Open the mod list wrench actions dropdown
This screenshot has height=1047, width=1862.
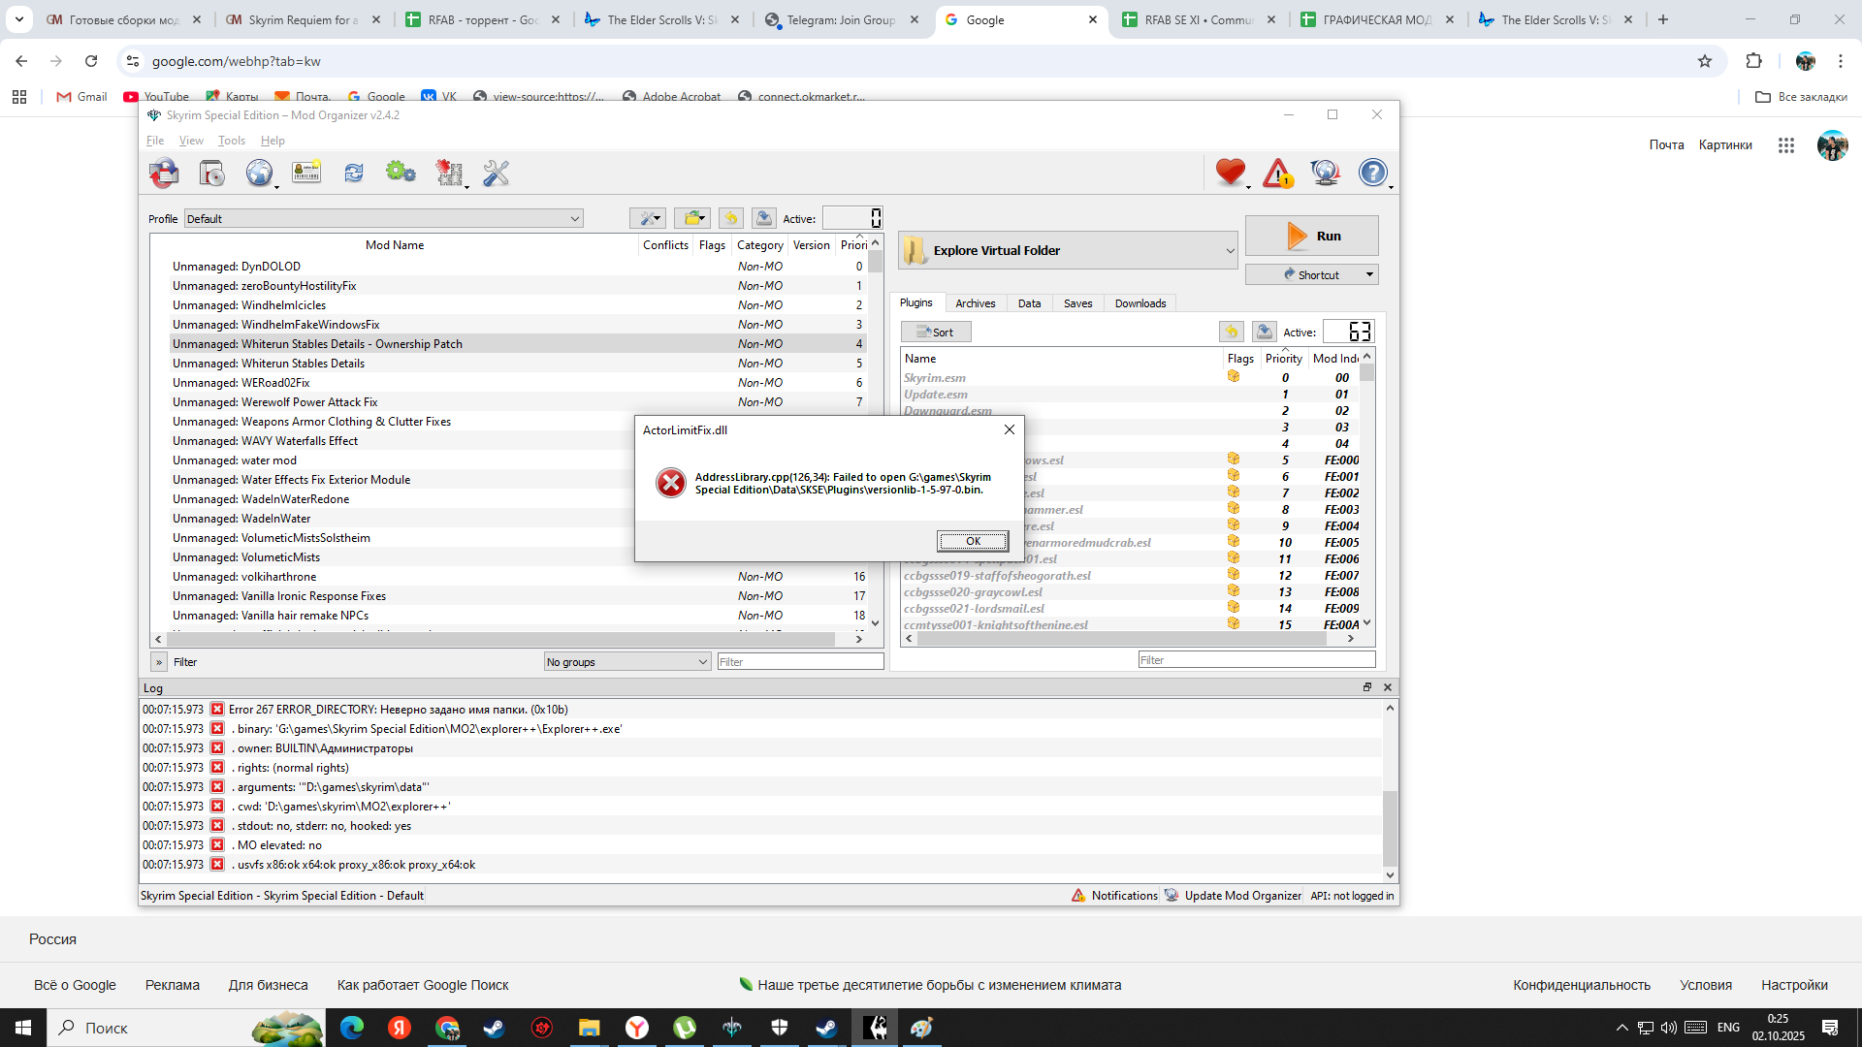click(x=647, y=218)
